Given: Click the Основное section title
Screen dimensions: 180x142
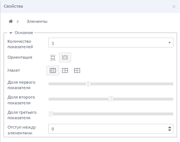Looking at the screenshot, I should pyautogui.click(x=24, y=33).
